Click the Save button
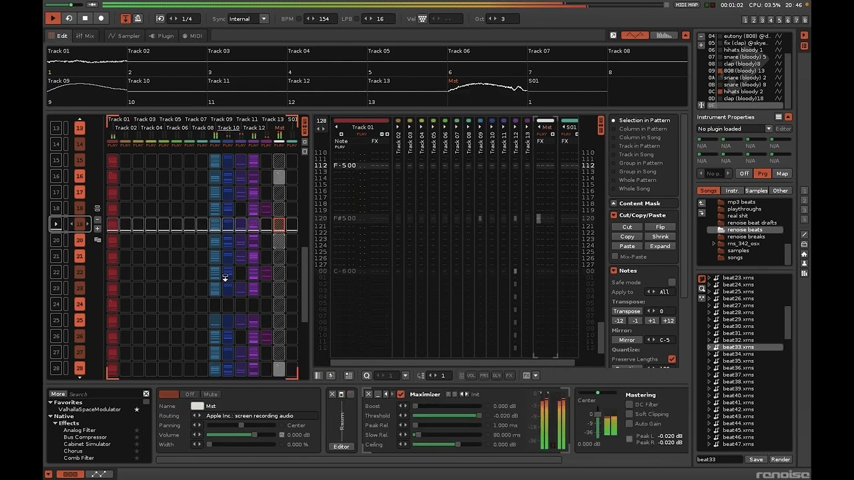Viewport: 854px width, 480px height. tap(756, 459)
